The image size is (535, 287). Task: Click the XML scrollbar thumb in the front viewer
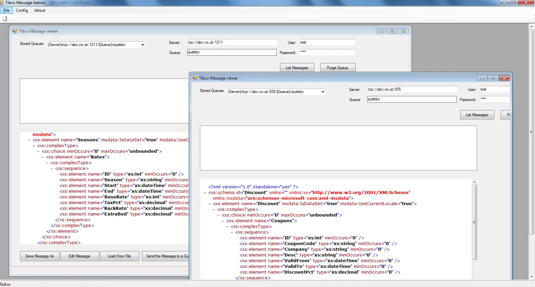tap(474, 222)
